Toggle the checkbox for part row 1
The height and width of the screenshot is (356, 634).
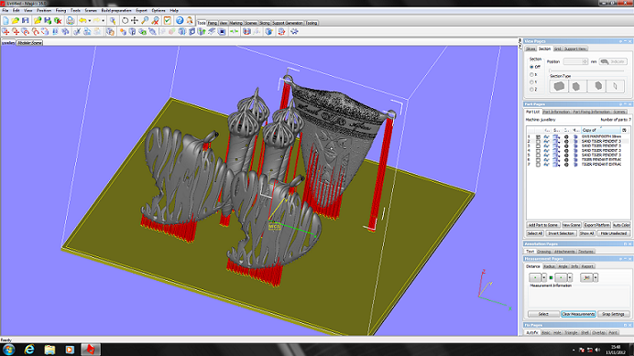click(x=538, y=137)
